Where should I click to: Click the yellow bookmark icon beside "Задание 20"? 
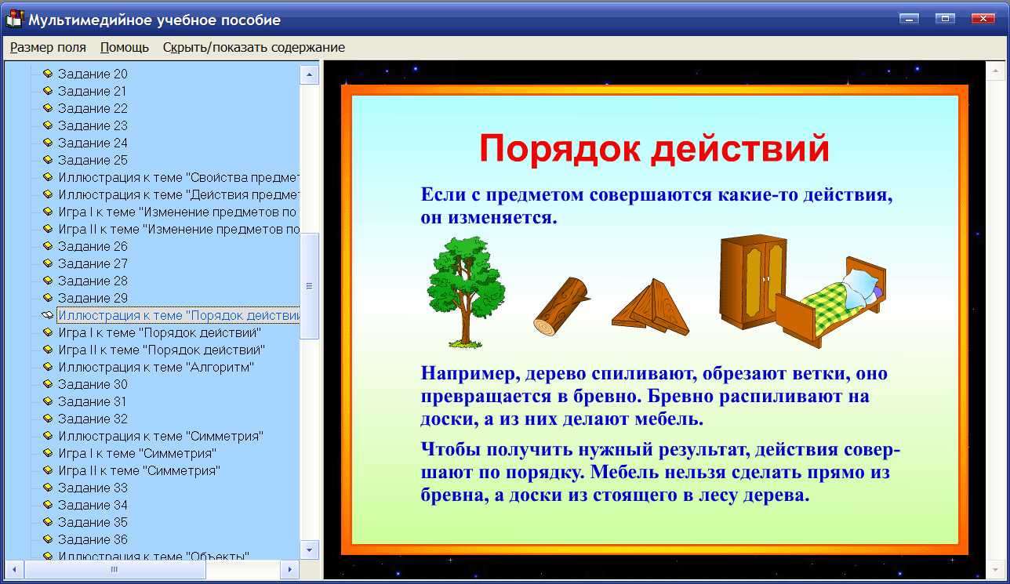48,74
